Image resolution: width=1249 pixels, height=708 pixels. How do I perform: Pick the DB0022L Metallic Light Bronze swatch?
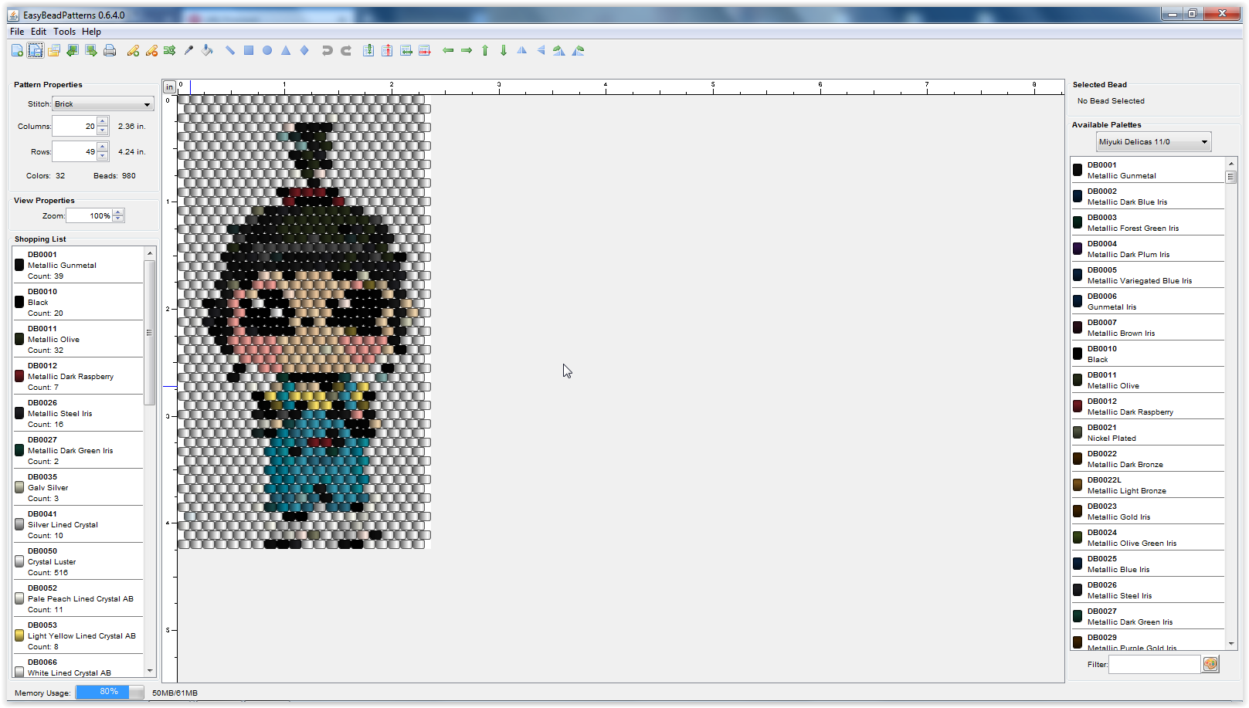[x=1078, y=485]
